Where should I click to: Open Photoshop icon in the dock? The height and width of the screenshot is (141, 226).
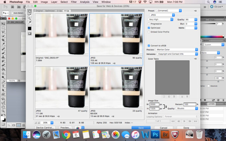[155, 134]
